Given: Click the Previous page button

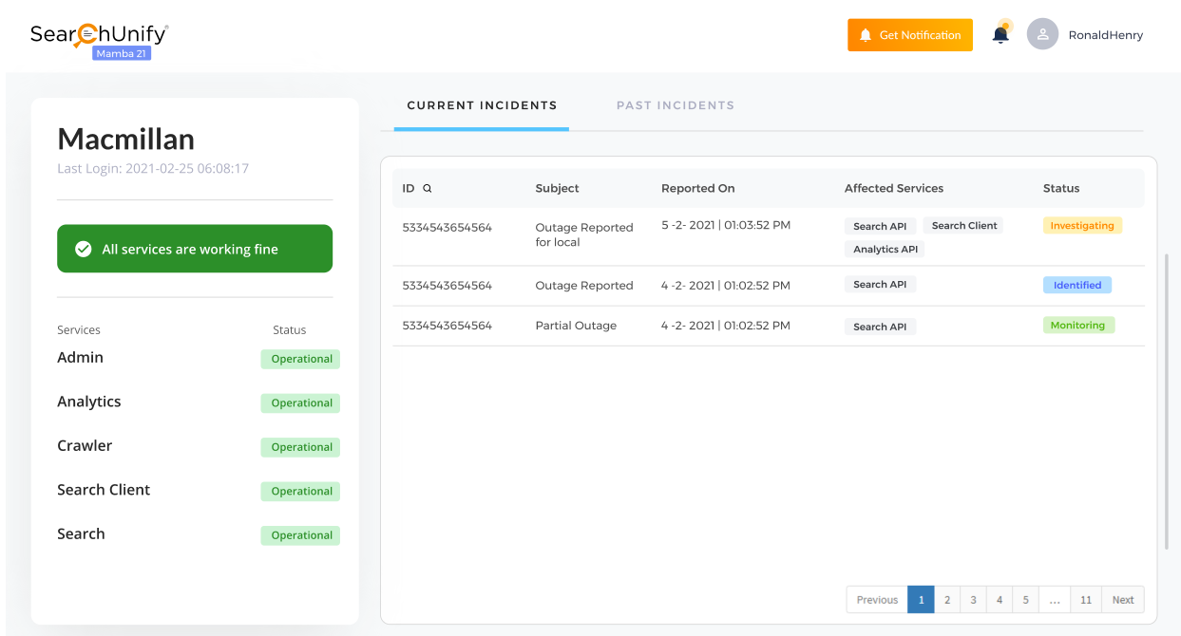Looking at the screenshot, I should tap(876, 600).
